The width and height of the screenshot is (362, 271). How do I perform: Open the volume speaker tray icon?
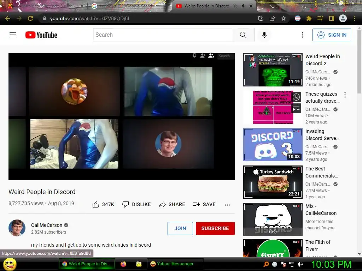tap(300, 264)
